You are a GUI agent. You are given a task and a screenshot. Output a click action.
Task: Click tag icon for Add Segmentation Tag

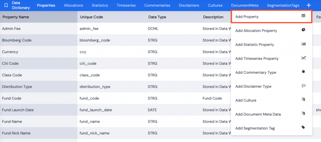point(303,127)
